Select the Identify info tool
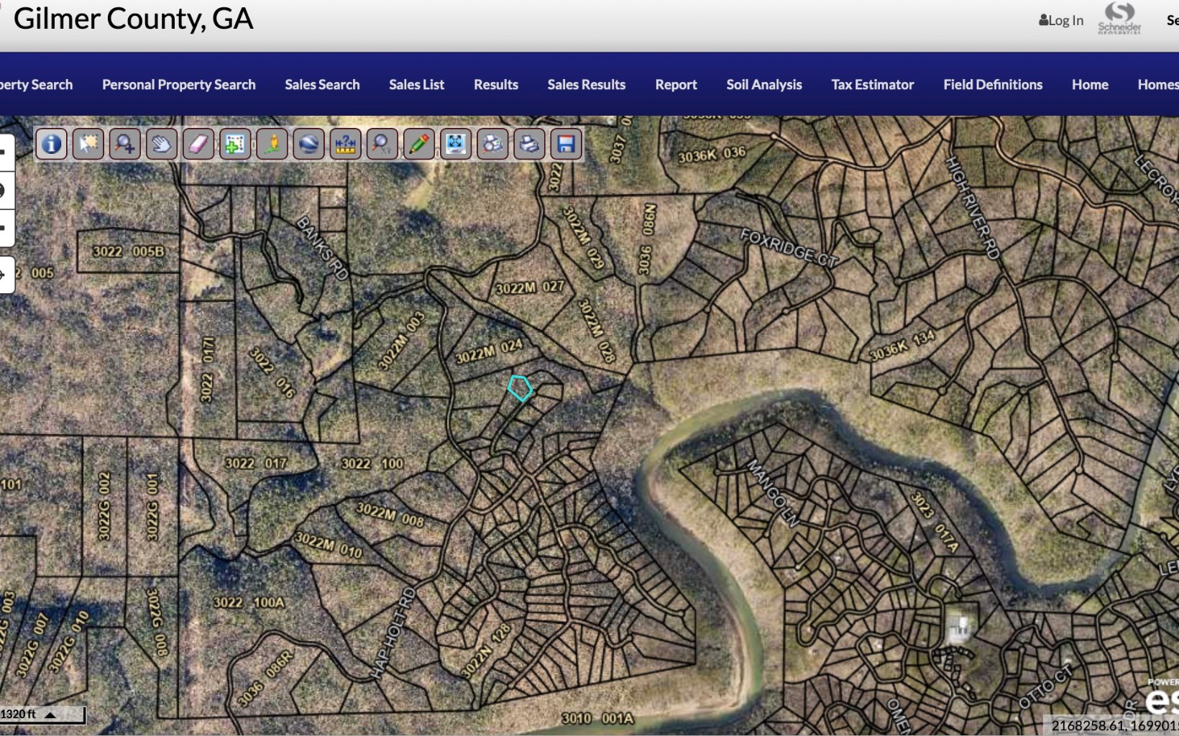 [x=51, y=144]
